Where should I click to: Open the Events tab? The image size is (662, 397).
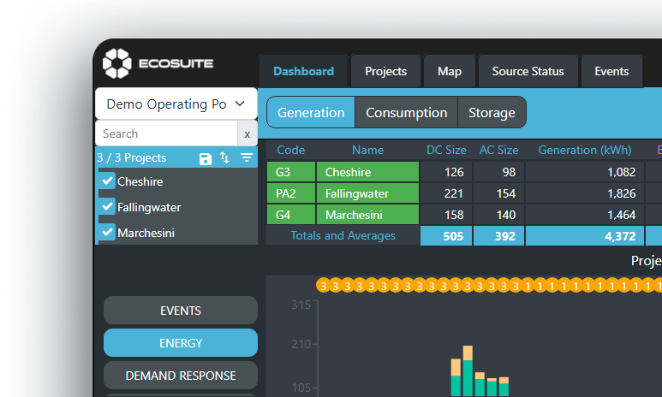point(611,71)
